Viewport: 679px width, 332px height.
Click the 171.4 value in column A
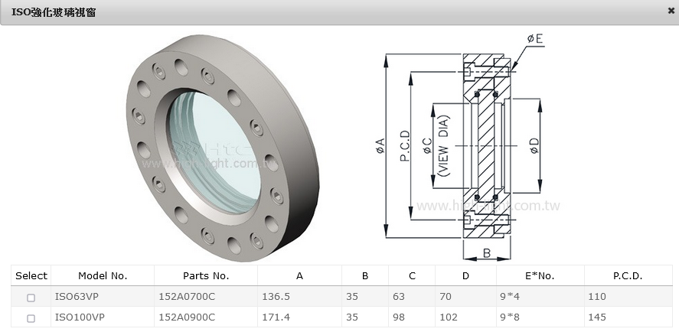click(x=276, y=317)
